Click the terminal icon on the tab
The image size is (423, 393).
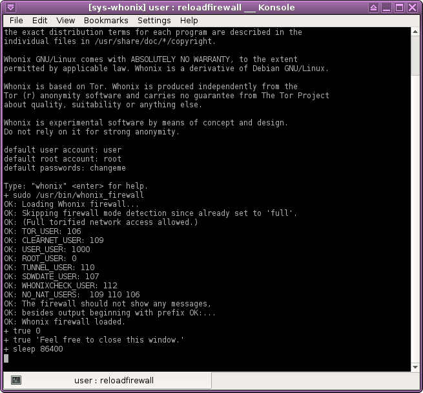[17, 380]
